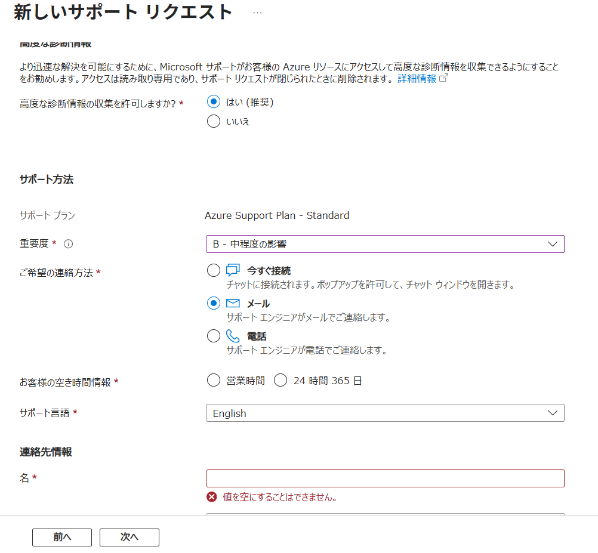Click the 新しいサポート リクエスト page title
The height and width of the screenshot is (553, 598).
pyautogui.click(x=123, y=12)
